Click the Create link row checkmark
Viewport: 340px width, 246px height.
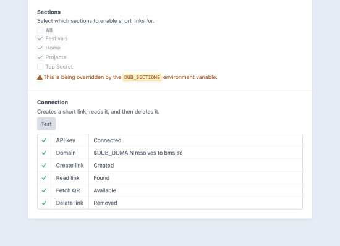(44, 166)
